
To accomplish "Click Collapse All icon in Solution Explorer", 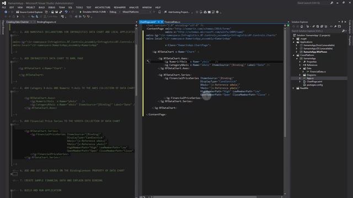I will tap(322, 26).
